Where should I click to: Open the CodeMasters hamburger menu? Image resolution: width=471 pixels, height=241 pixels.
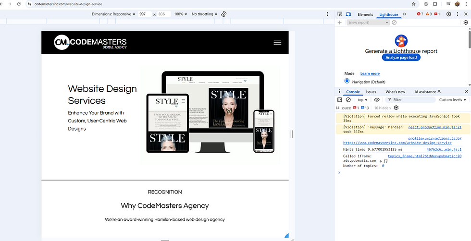[x=277, y=42]
